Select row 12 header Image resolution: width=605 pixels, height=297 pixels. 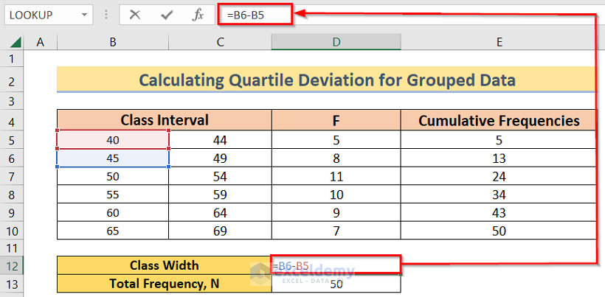tap(12, 265)
